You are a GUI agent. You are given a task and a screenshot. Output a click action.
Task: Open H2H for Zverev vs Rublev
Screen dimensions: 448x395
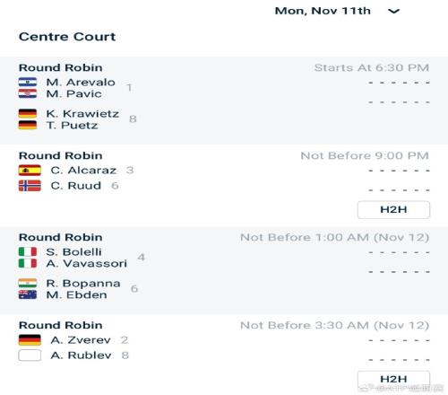click(393, 379)
